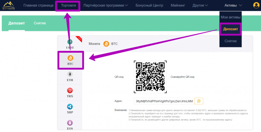
Task: Open the Майнинг page
Action: 178,5
